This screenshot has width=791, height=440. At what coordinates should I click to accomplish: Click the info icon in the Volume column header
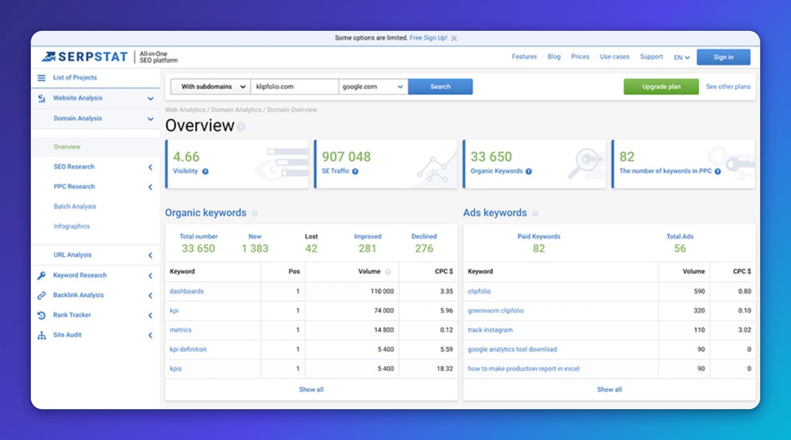388,272
